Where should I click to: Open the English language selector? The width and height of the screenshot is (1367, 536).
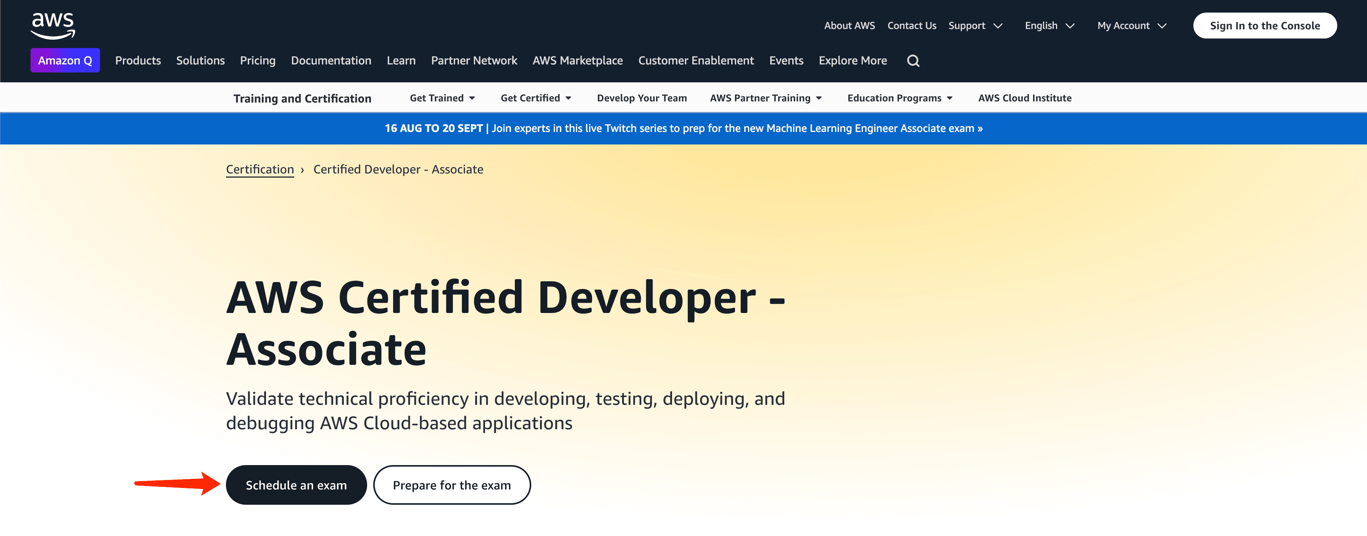[1049, 26]
